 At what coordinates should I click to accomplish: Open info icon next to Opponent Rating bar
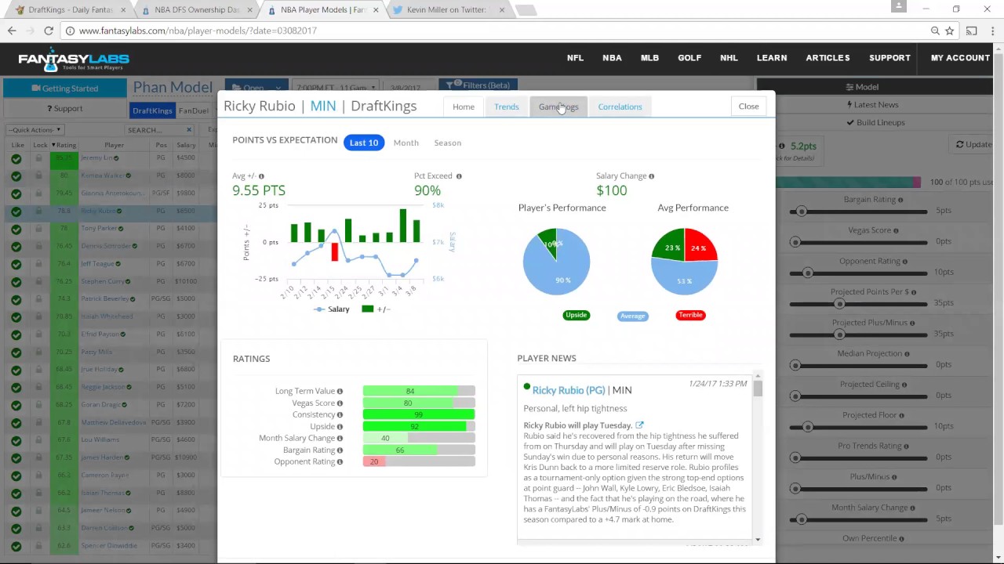[340, 461]
